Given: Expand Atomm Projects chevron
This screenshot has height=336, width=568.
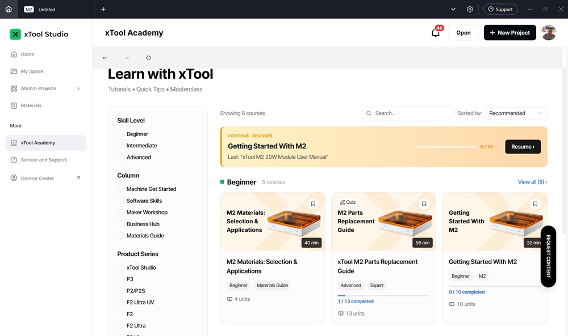Looking at the screenshot, I should (78, 88).
